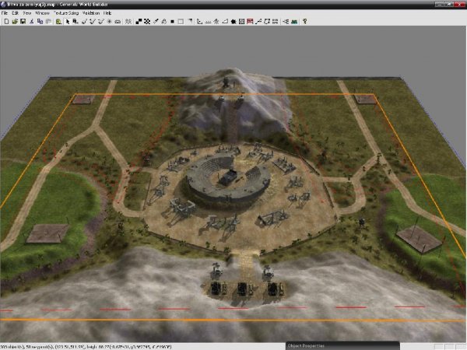Click the Copy icon in the toolbar
The image size is (467, 350).
point(40,21)
